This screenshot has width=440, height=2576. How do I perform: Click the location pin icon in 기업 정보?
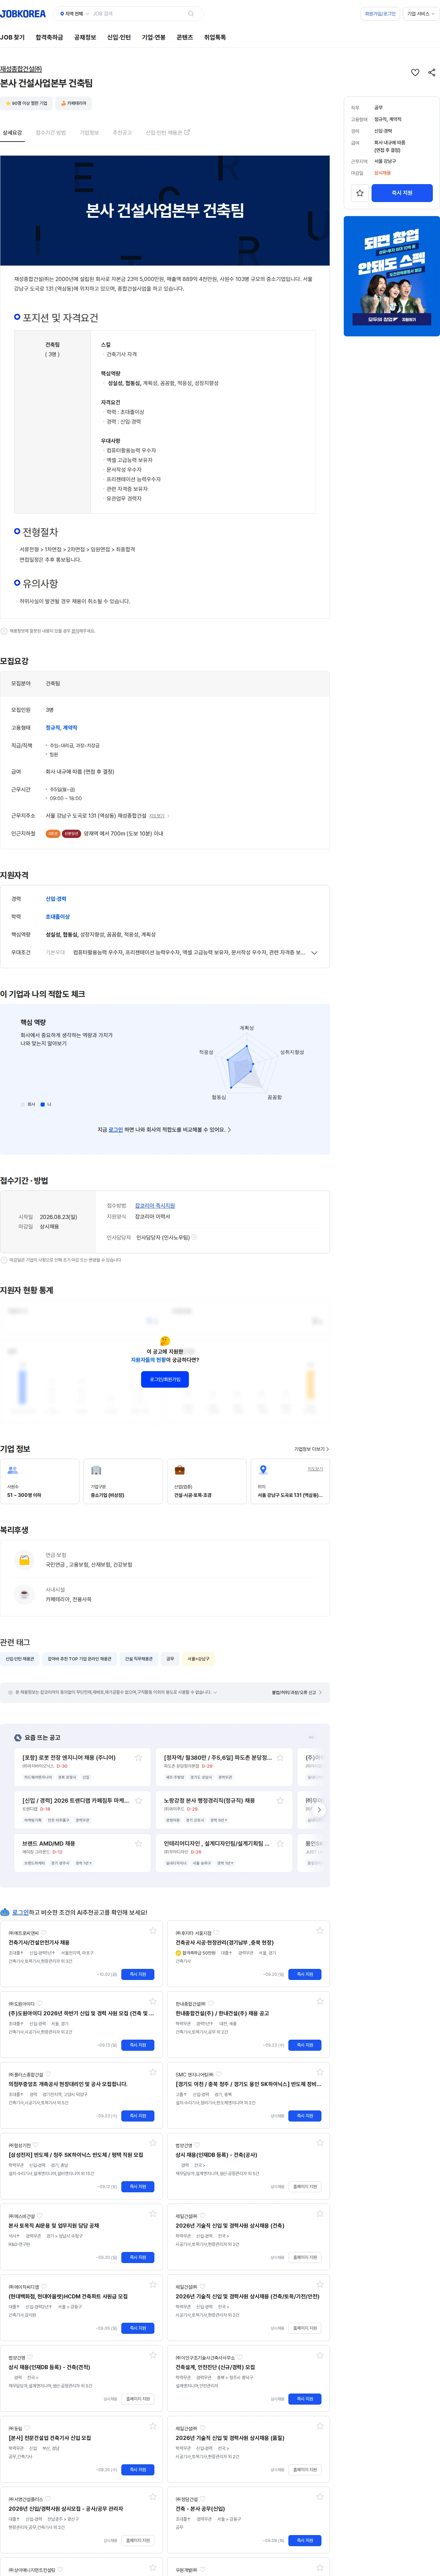[x=263, y=1470]
